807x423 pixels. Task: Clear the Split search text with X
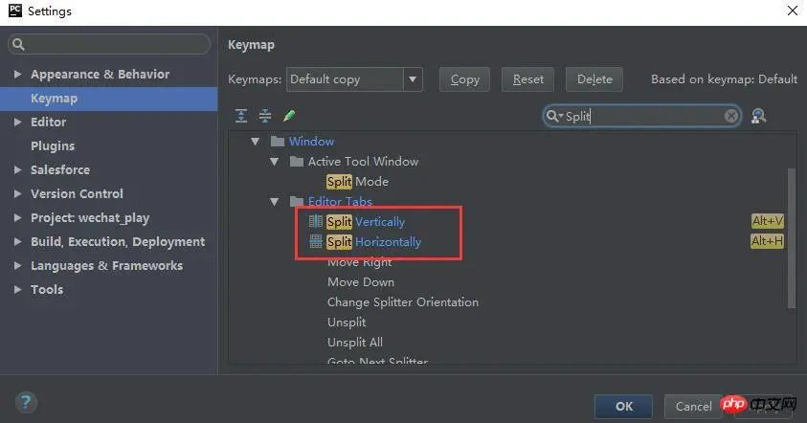pos(730,116)
